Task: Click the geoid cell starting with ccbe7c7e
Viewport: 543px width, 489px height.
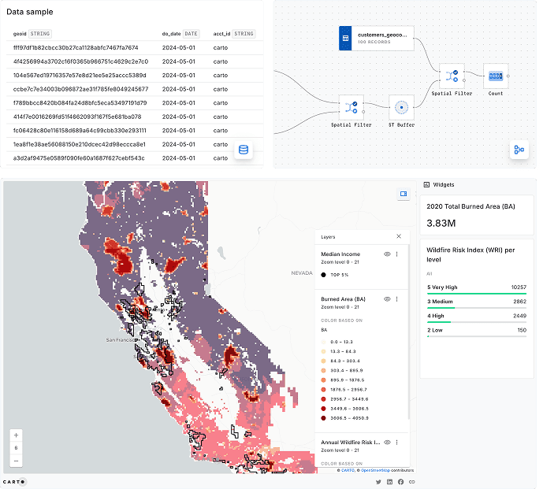Action: tap(80, 89)
